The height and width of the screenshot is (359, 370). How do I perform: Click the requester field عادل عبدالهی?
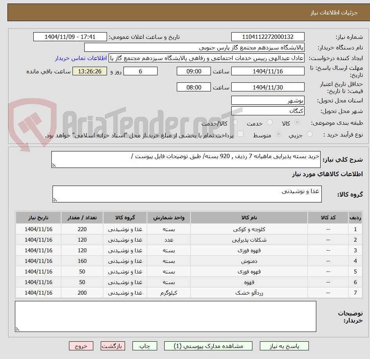pyautogui.click(x=207, y=58)
